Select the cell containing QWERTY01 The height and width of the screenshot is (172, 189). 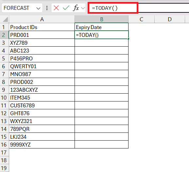click(42, 66)
